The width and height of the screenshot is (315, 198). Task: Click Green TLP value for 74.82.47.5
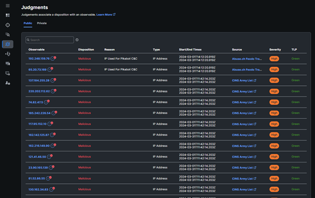point(296,102)
